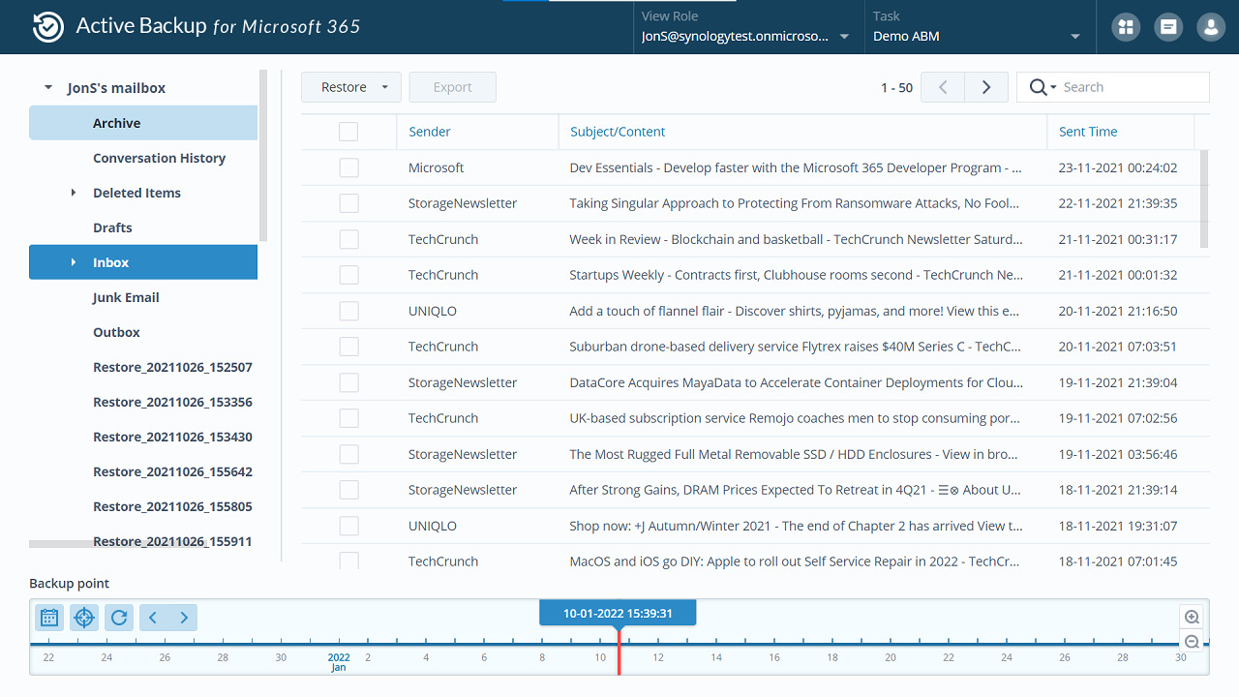The image size is (1239, 697).
Task: Refresh the backup point timeline
Action: [119, 617]
